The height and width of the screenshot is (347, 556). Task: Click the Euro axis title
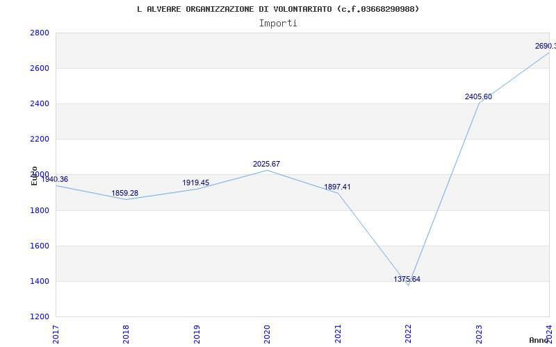pos(35,176)
